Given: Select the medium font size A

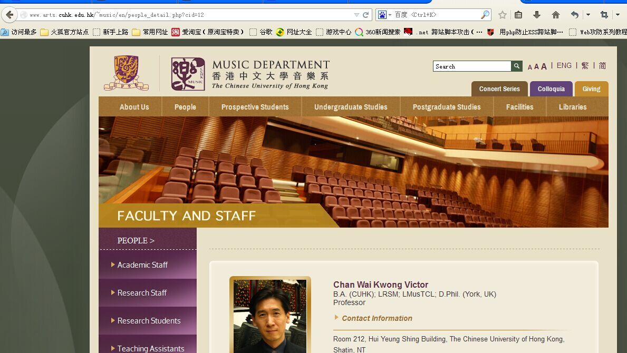Looking at the screenshot, I should tap(536, 67).
